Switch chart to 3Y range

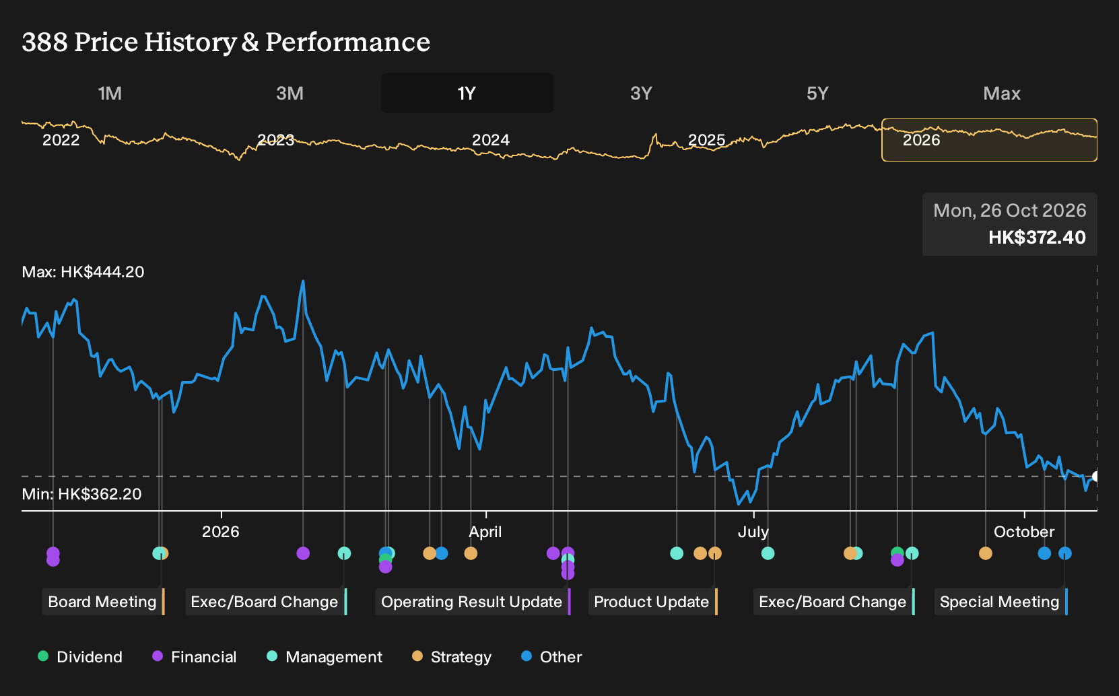641,94
